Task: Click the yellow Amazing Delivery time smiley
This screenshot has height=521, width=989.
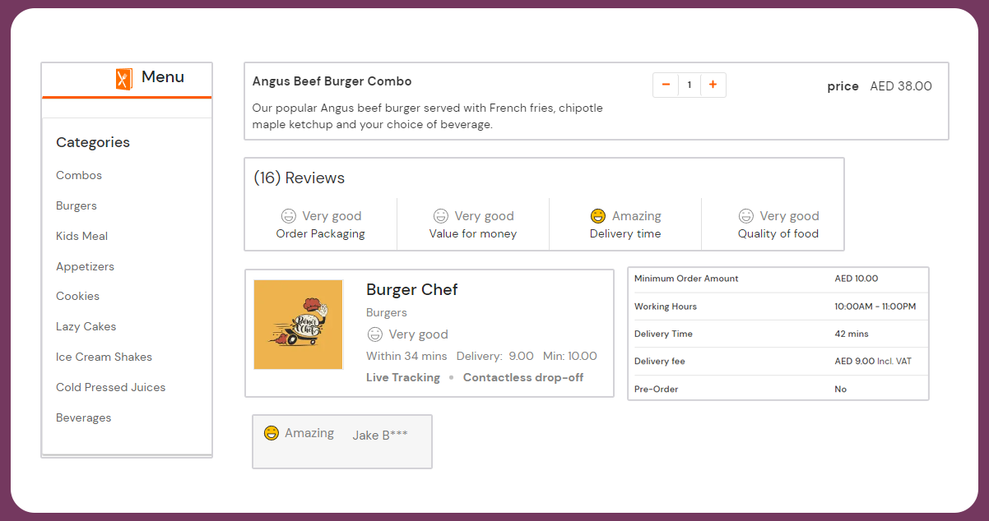Action: click(598, 216)
